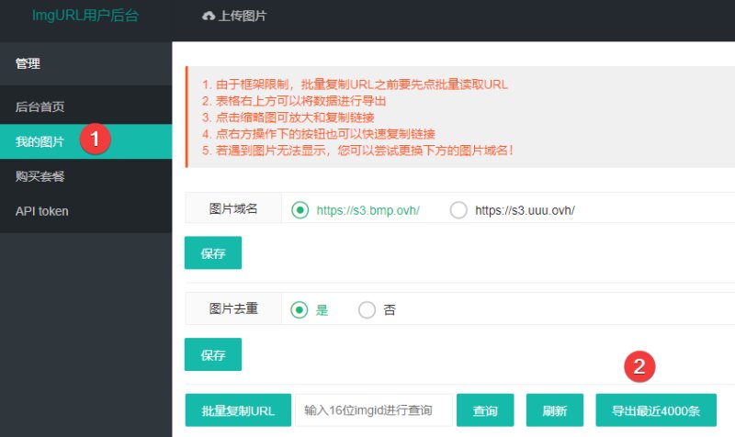Click tip 2 about 数据进行导出
Image resolution: width=735 pixels, height=437 pixels.
294,101
